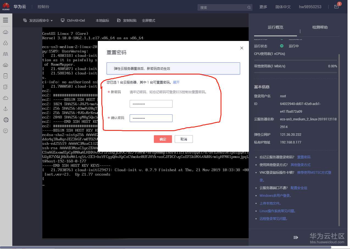Screen dimensions: 350x249
Task: Click the bottom horizontal scrollbar
Action: [x=166, y=247]
